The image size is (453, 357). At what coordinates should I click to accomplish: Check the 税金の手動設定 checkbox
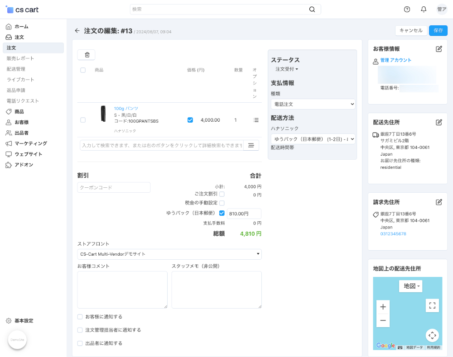tap(222, 203)
